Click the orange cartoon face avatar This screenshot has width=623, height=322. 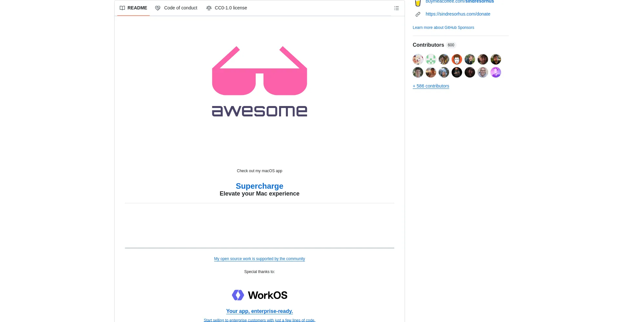[x=457, y=59]
